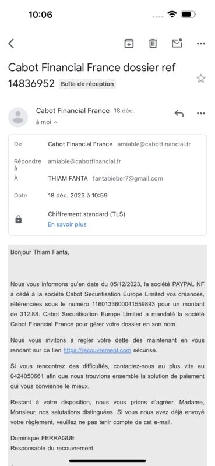This screenshot has width=215, height=466.
Task: Archive this email with the archive icon
Action: [129, 44]
